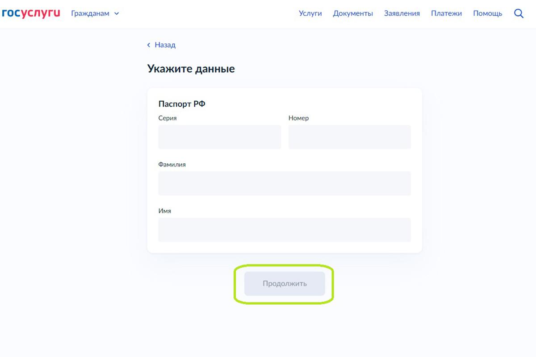Click the Номер field label

[298, 118]
